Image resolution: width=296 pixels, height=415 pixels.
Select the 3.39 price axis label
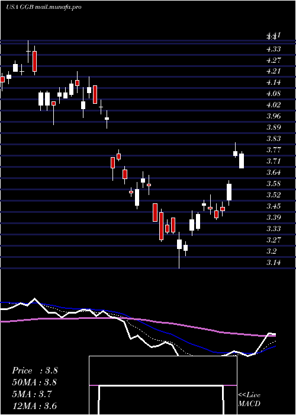click(274, 218)
